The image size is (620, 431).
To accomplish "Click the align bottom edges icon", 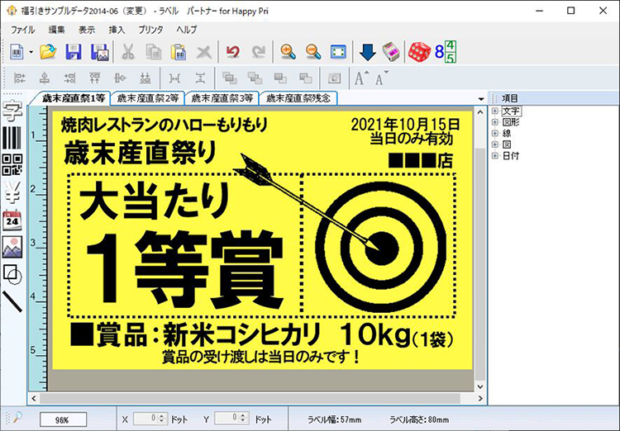I will (145, 78).
